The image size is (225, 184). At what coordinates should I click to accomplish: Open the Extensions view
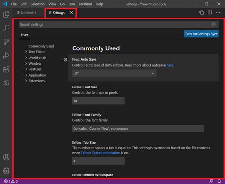(6, 69)
